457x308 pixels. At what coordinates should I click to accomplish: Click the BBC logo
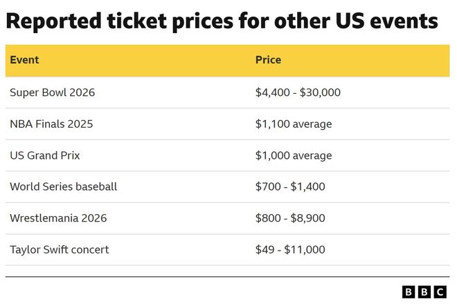[424, 292]
